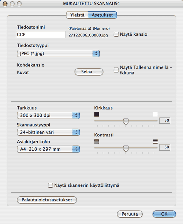This screenshot has width=183, height=224.
Task: Open the Asiakirjan koko A4 dropdown
Action: (x=48, y=149)
